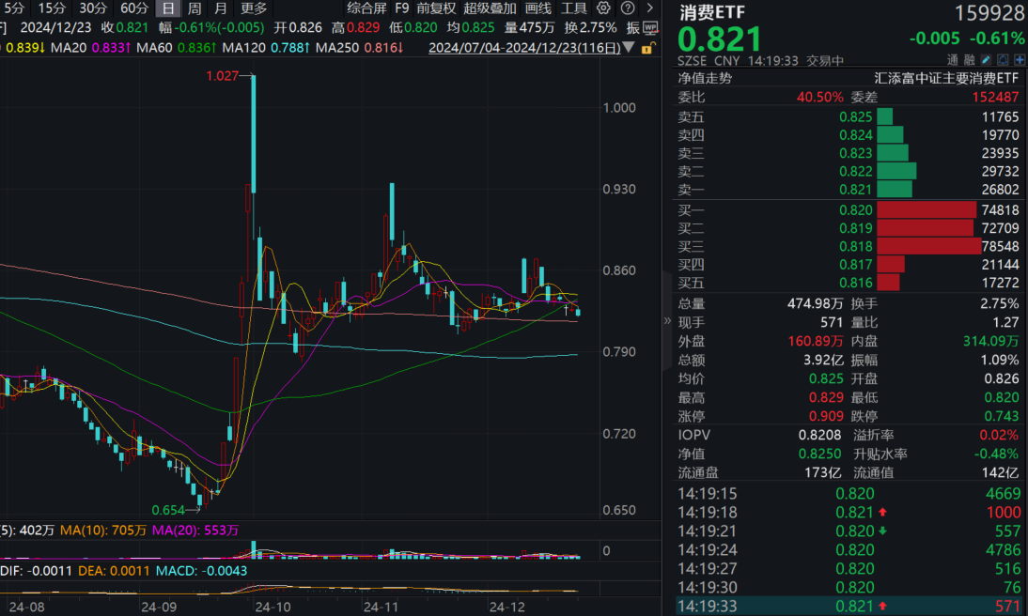Click the WP document icon near 振
Image resolution: width=1028 pixels, height=616 pixels.
[649, 27]
